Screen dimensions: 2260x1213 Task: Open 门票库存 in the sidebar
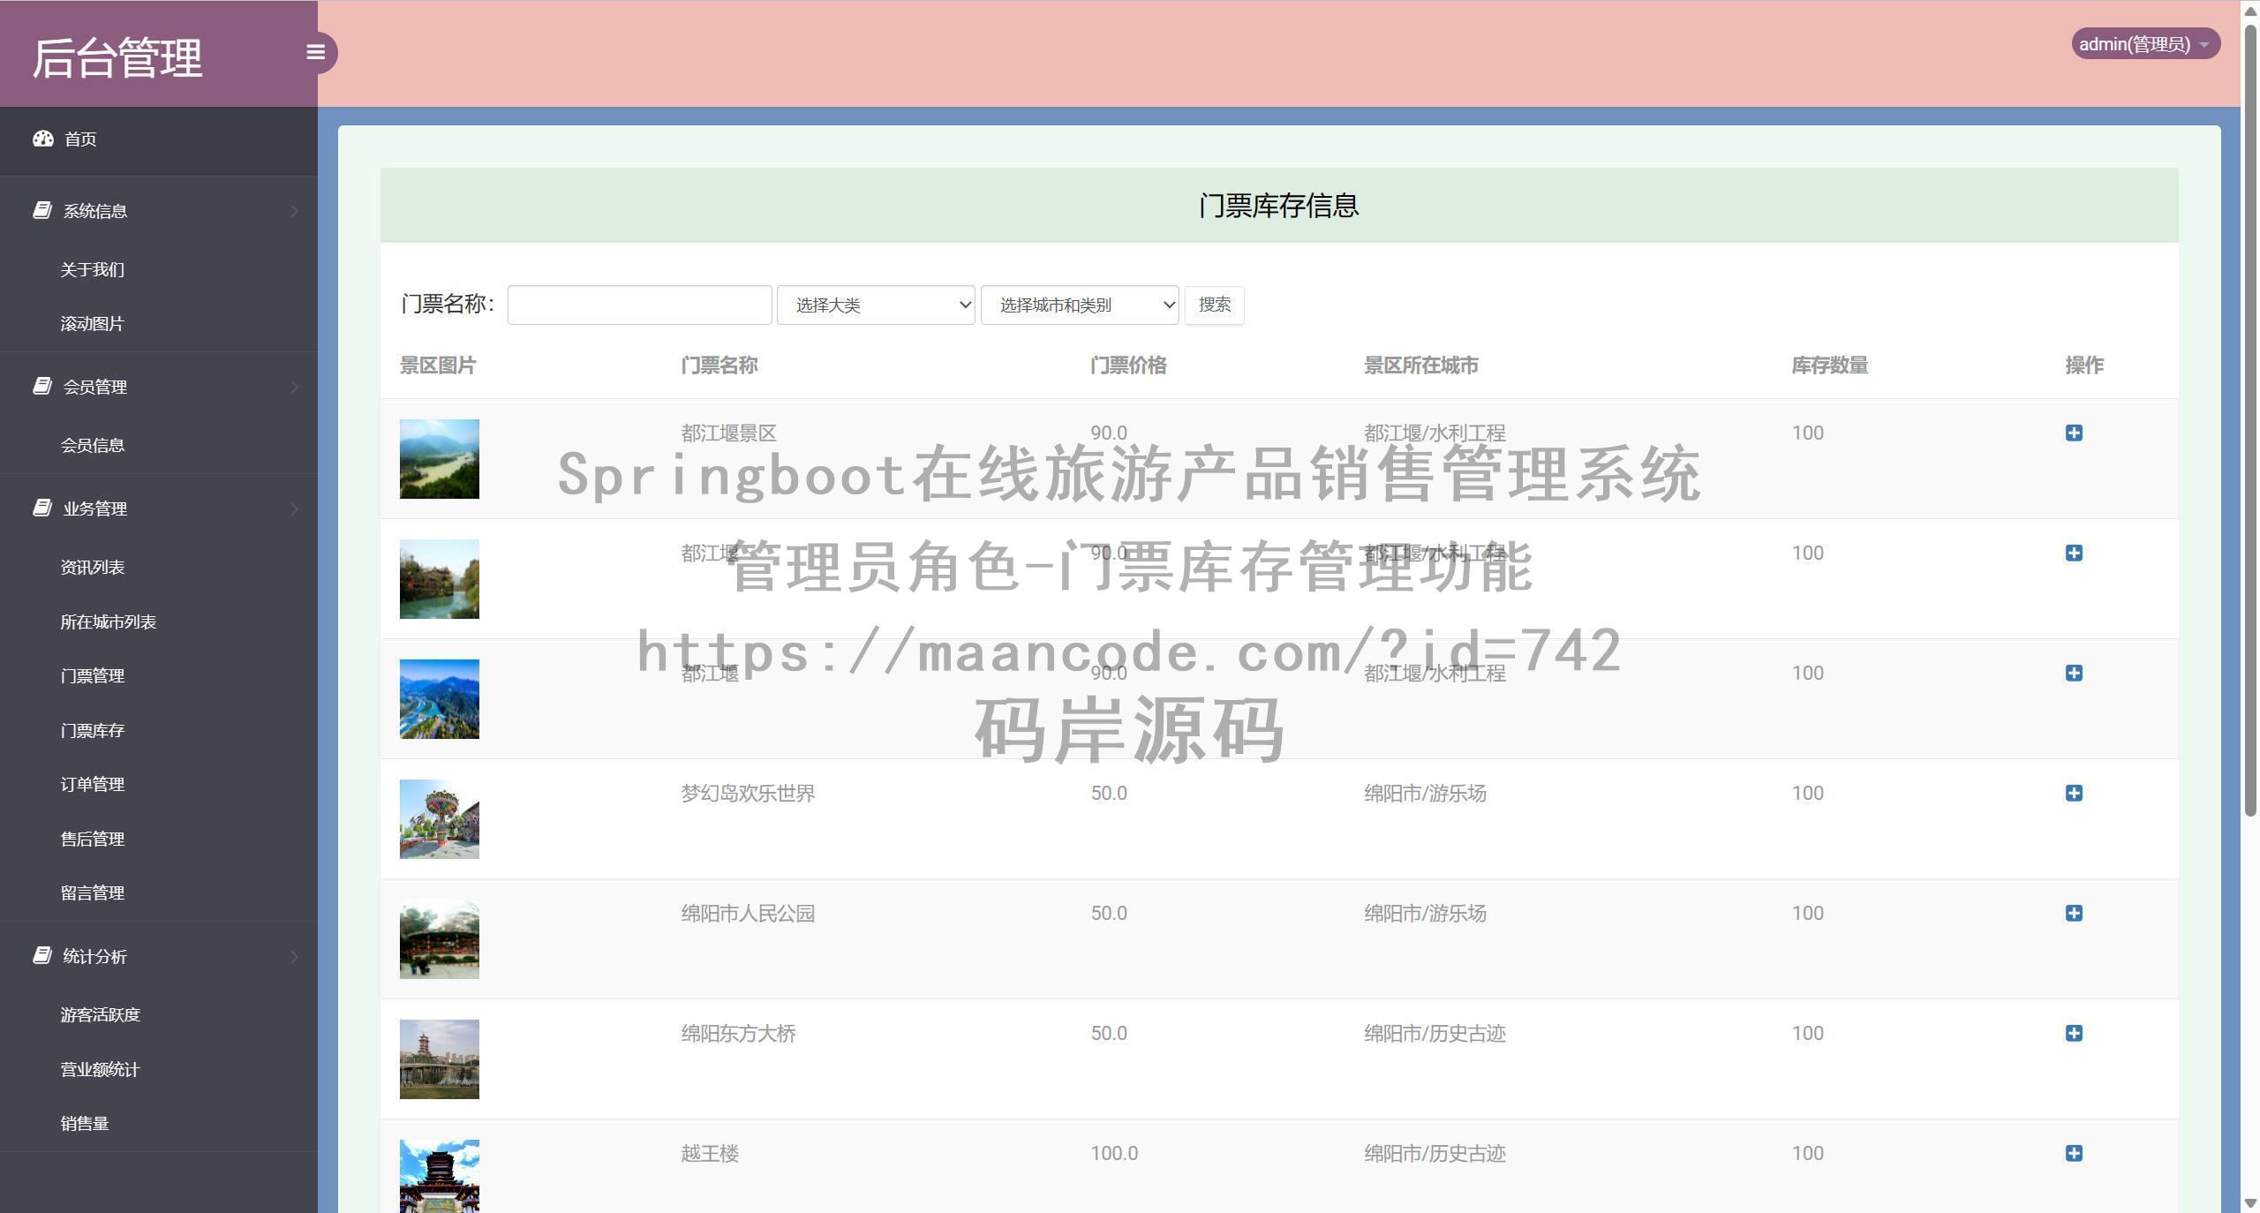click(x=92, y=730)
